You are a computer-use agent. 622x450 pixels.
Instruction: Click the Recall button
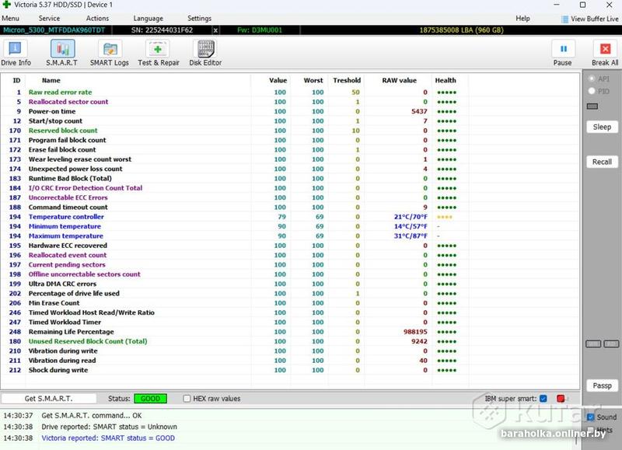(x=602, y=162)
